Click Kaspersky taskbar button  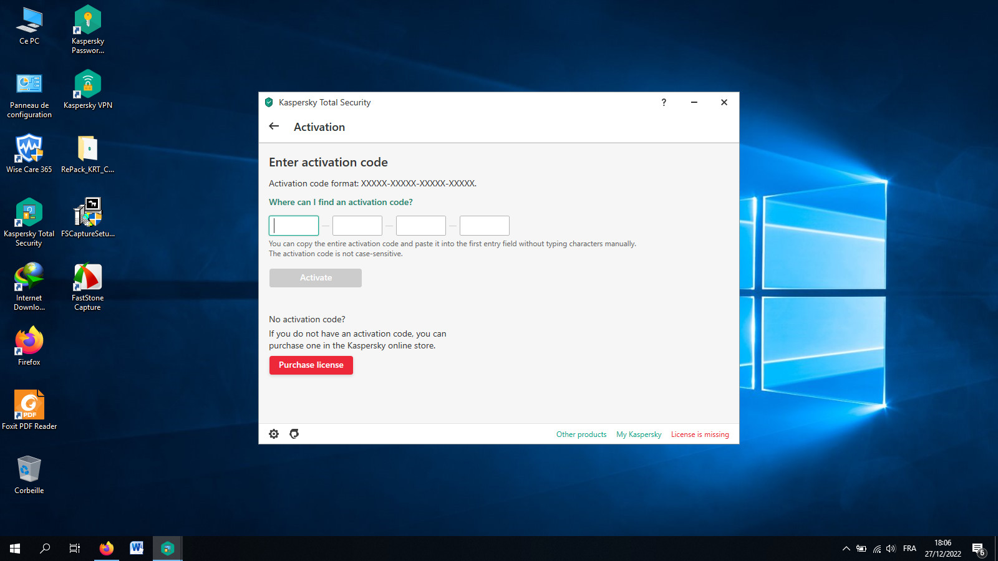[167, 549]
